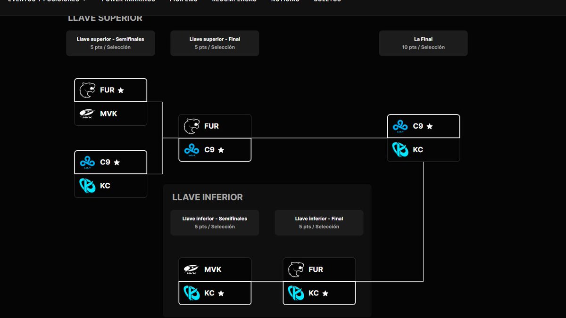Viewport: 566px width, 318px height.
Task: Click star beside C9 in La Final
Action: tap(430, 126)
